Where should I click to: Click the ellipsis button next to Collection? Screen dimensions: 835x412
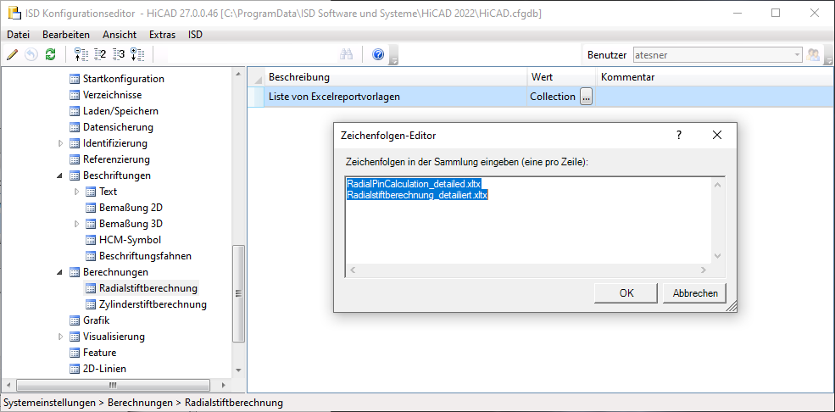(x=586, y=97)
